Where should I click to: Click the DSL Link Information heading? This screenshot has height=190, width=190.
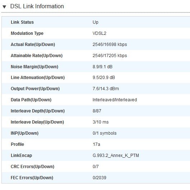pyautogui.click(x=37, y=6)
